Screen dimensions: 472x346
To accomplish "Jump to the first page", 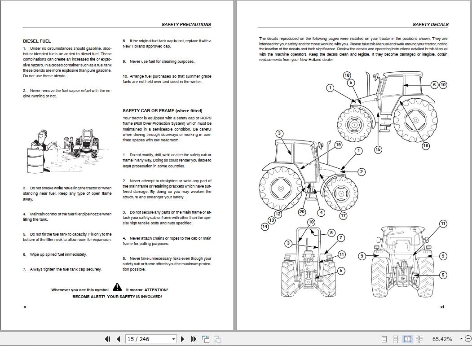I will pyautogui.click(x=107, y=339).
